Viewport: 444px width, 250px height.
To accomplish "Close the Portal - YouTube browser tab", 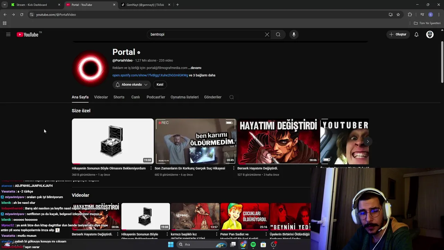I will [x=114, y=5].
